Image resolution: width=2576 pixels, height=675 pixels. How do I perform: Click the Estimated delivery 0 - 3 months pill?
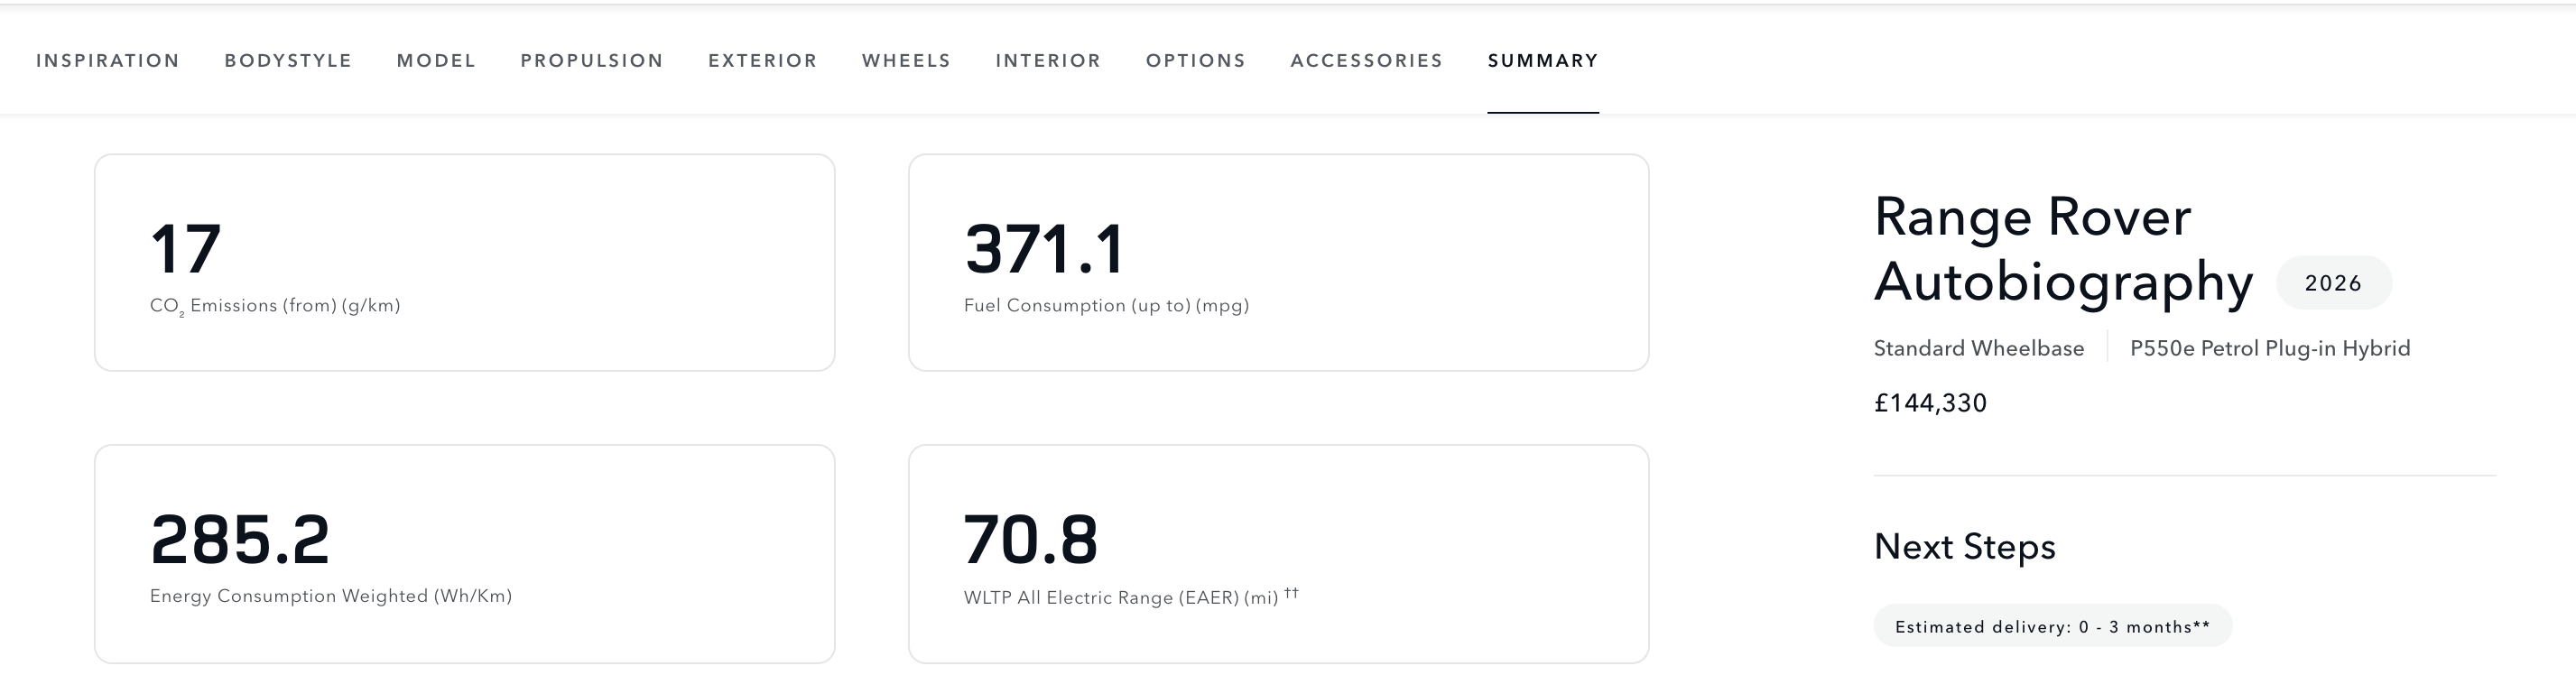[2052, 627]
